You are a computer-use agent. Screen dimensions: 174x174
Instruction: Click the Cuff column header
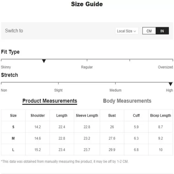point(136,115)
